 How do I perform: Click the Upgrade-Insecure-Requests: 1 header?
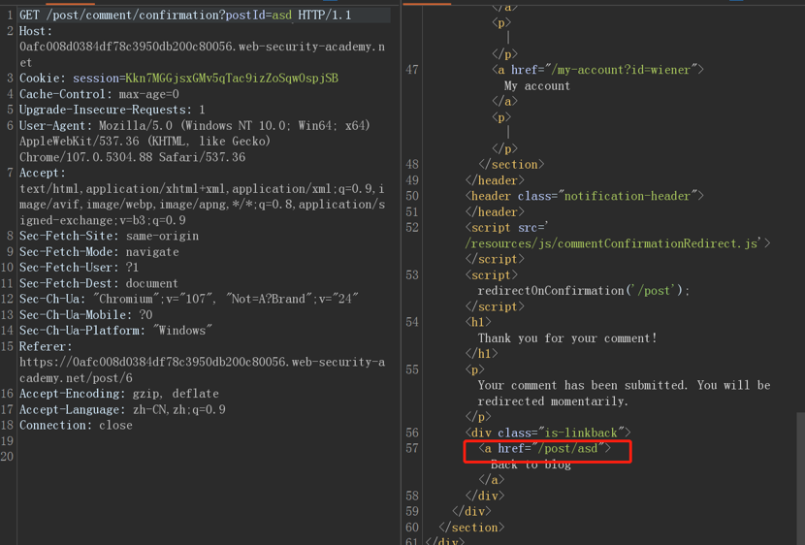[112, 110]
